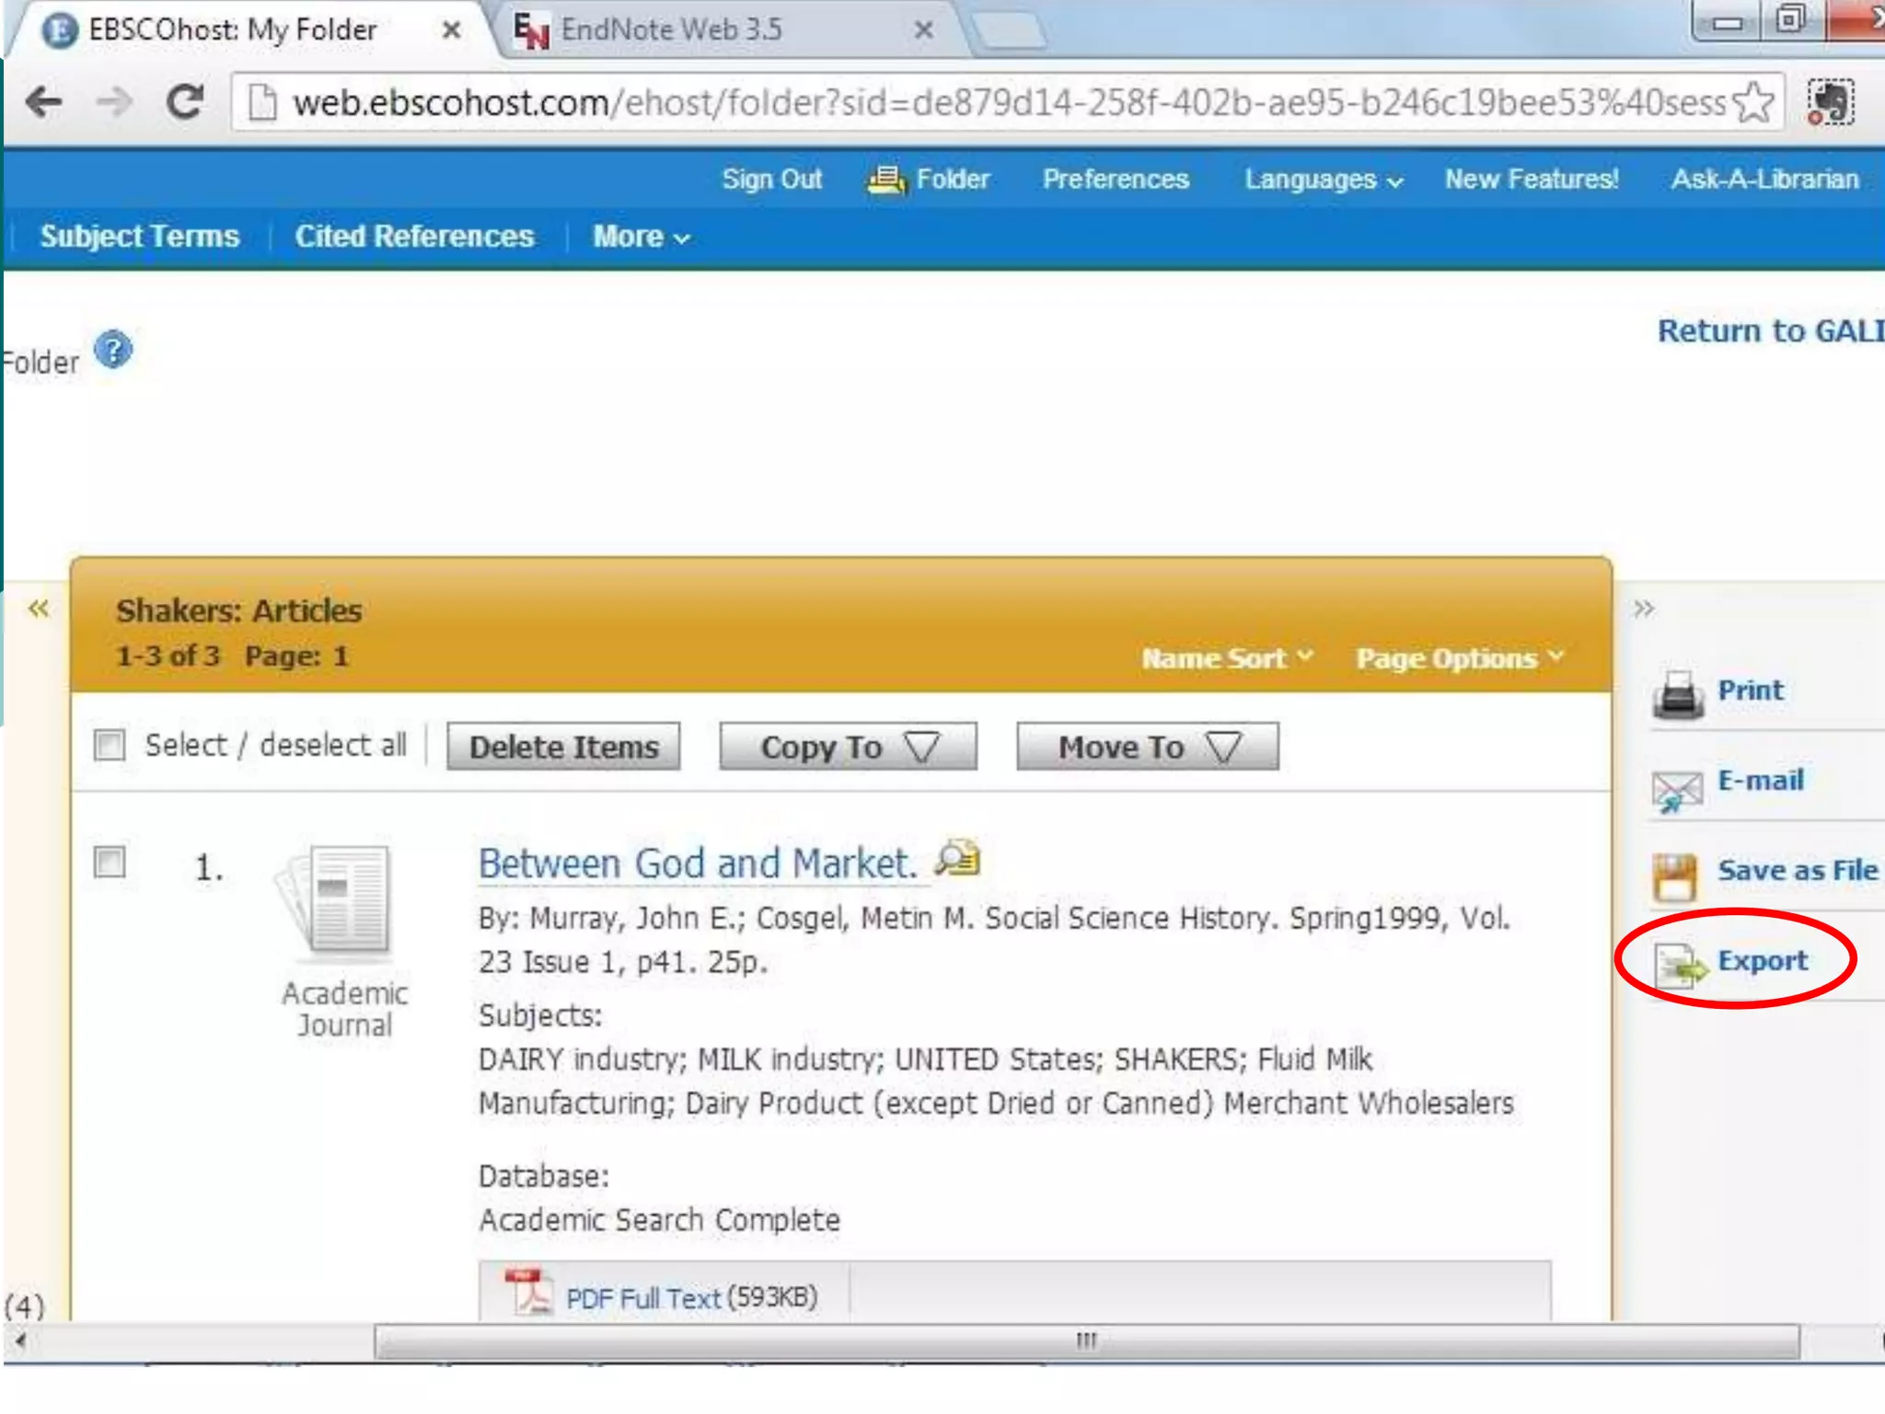Click the Export icon in right sidebar
This screenshot has height=1414, width=1885.
[x=1679, y=967]
